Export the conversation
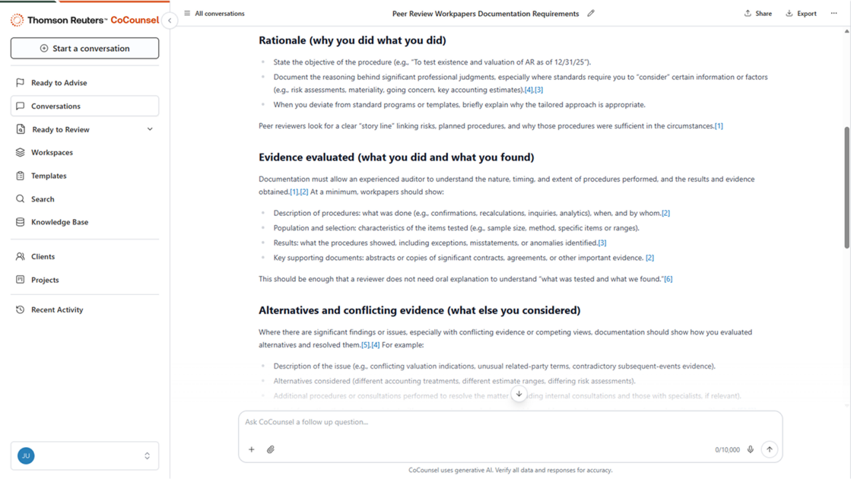Viewport: 851px width, 479px height. [x=801, y=13]
